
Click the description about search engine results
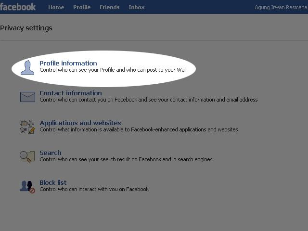point(126,159)
